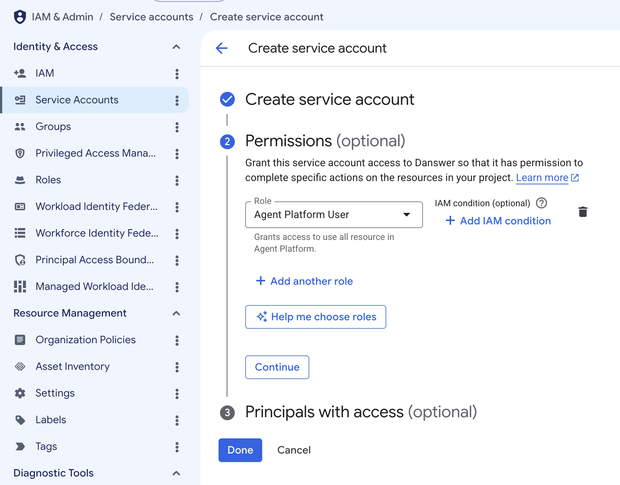Click Add IAM condition
620x485 pixels.
point(498,221)
